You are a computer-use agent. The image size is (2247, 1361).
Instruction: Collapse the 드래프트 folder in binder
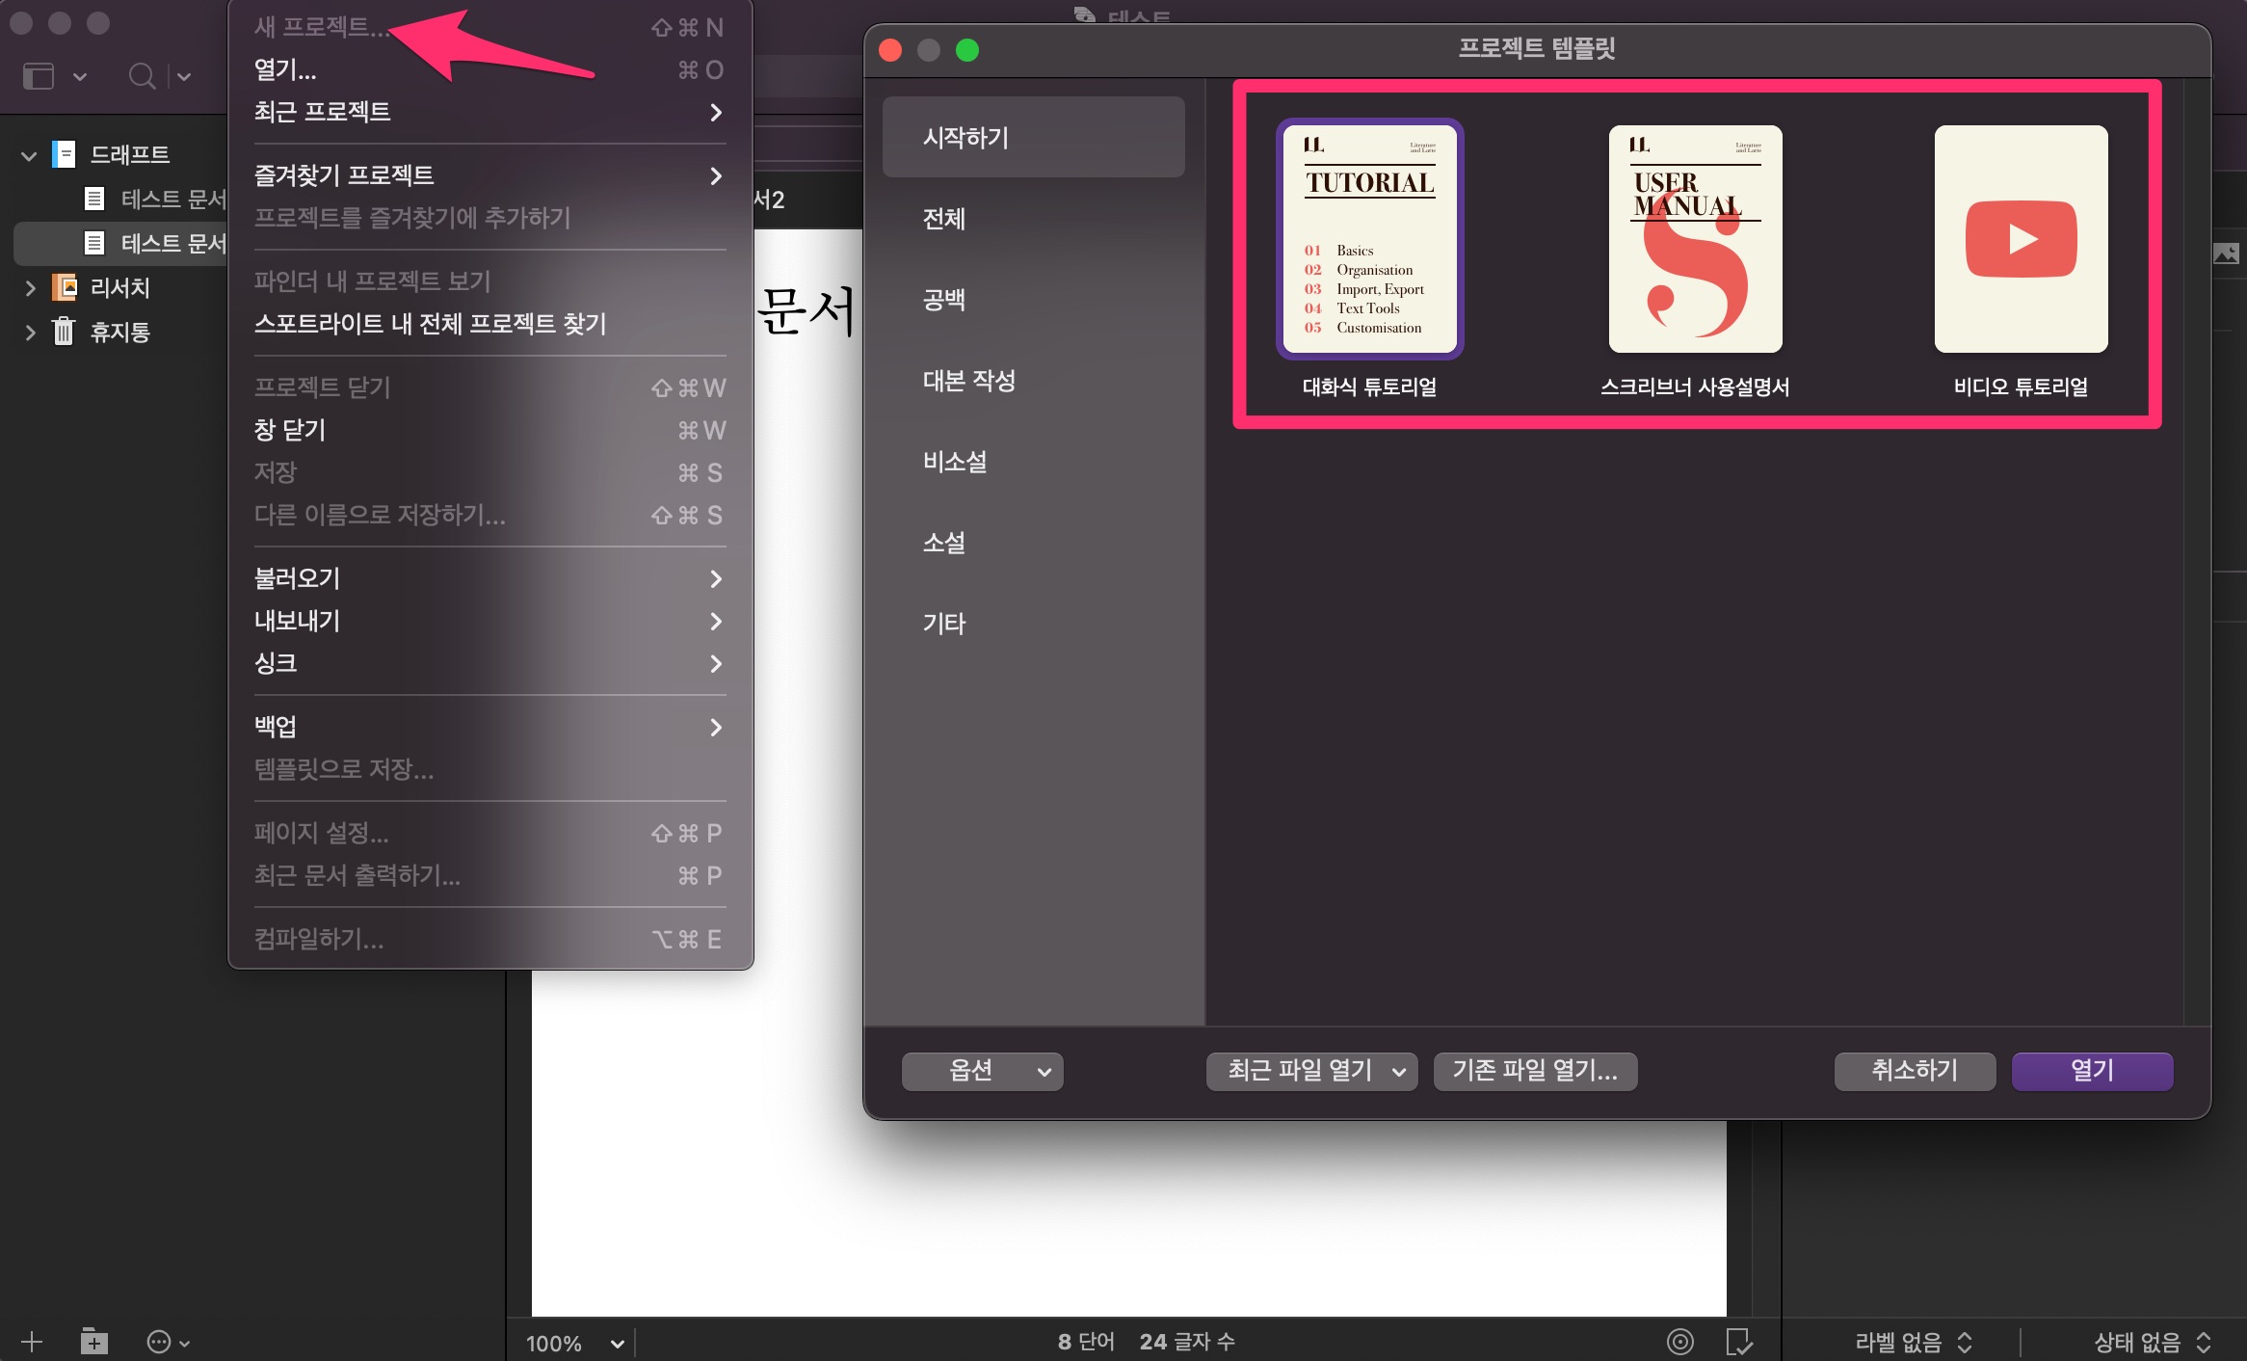[x=29, y=155]
